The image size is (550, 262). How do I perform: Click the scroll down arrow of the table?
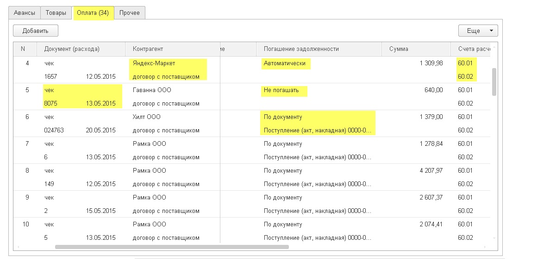tap(494, 238)
